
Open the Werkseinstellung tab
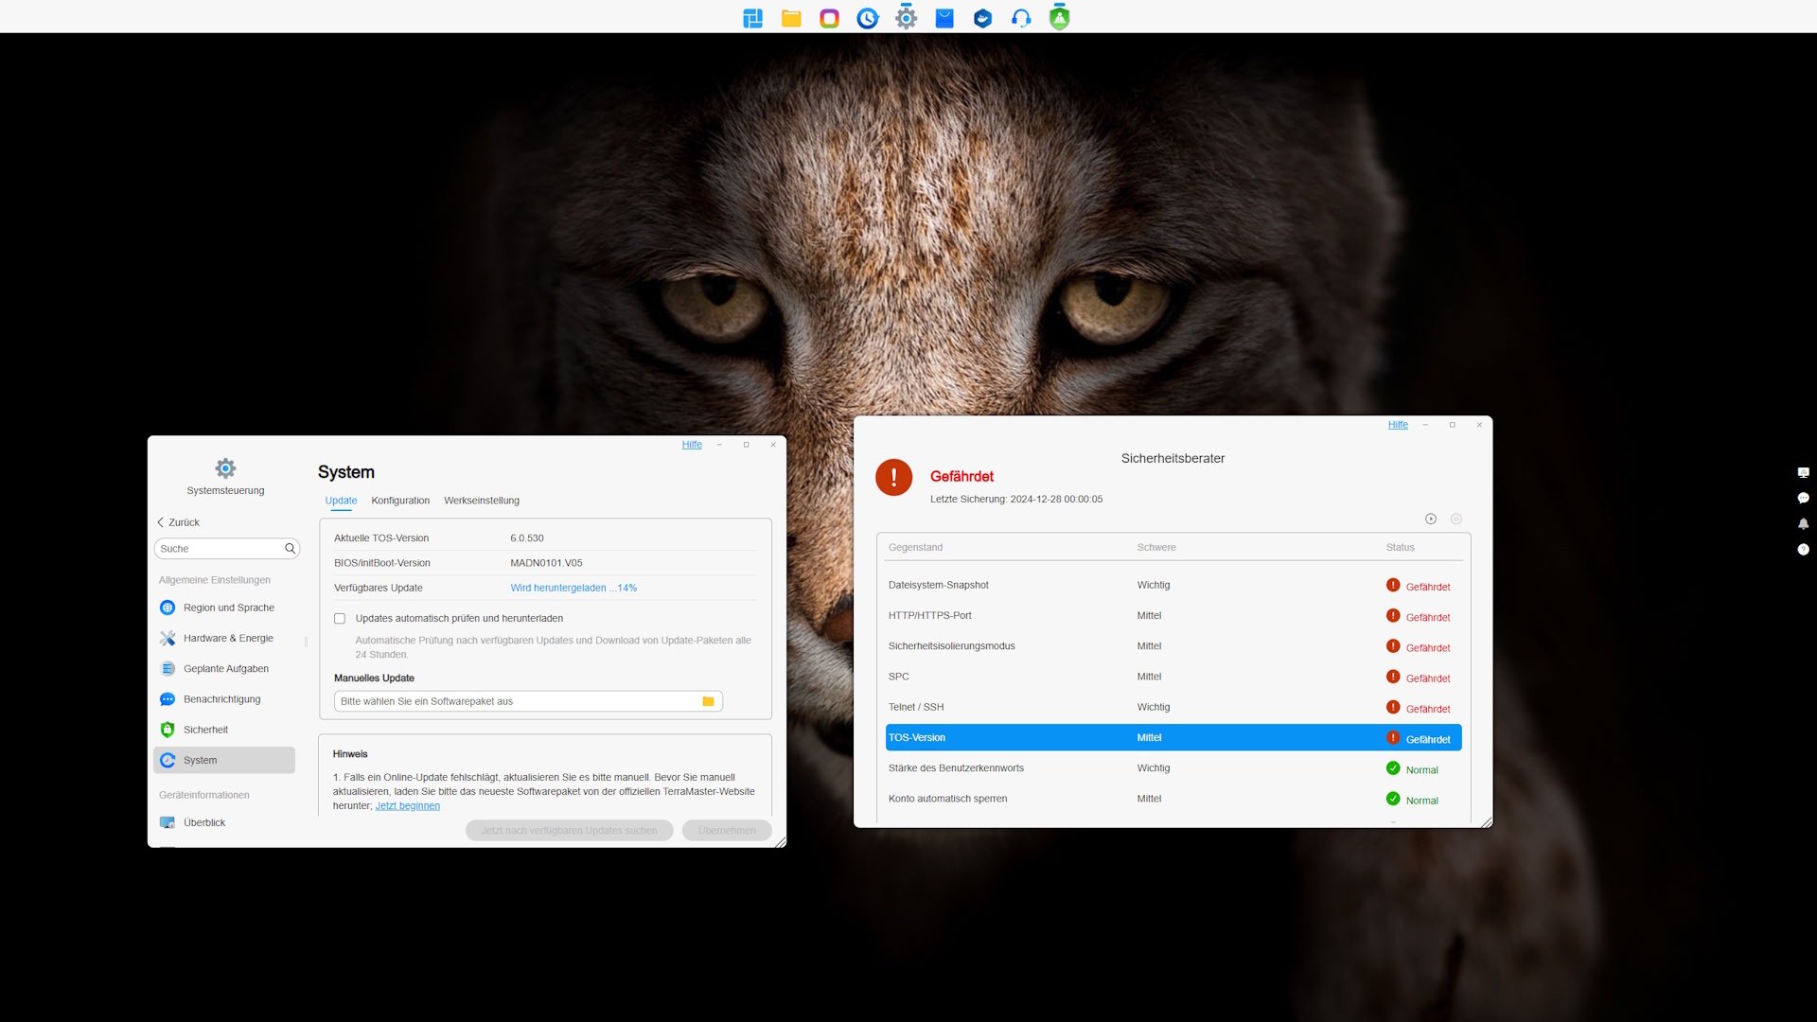click(482, 501)
